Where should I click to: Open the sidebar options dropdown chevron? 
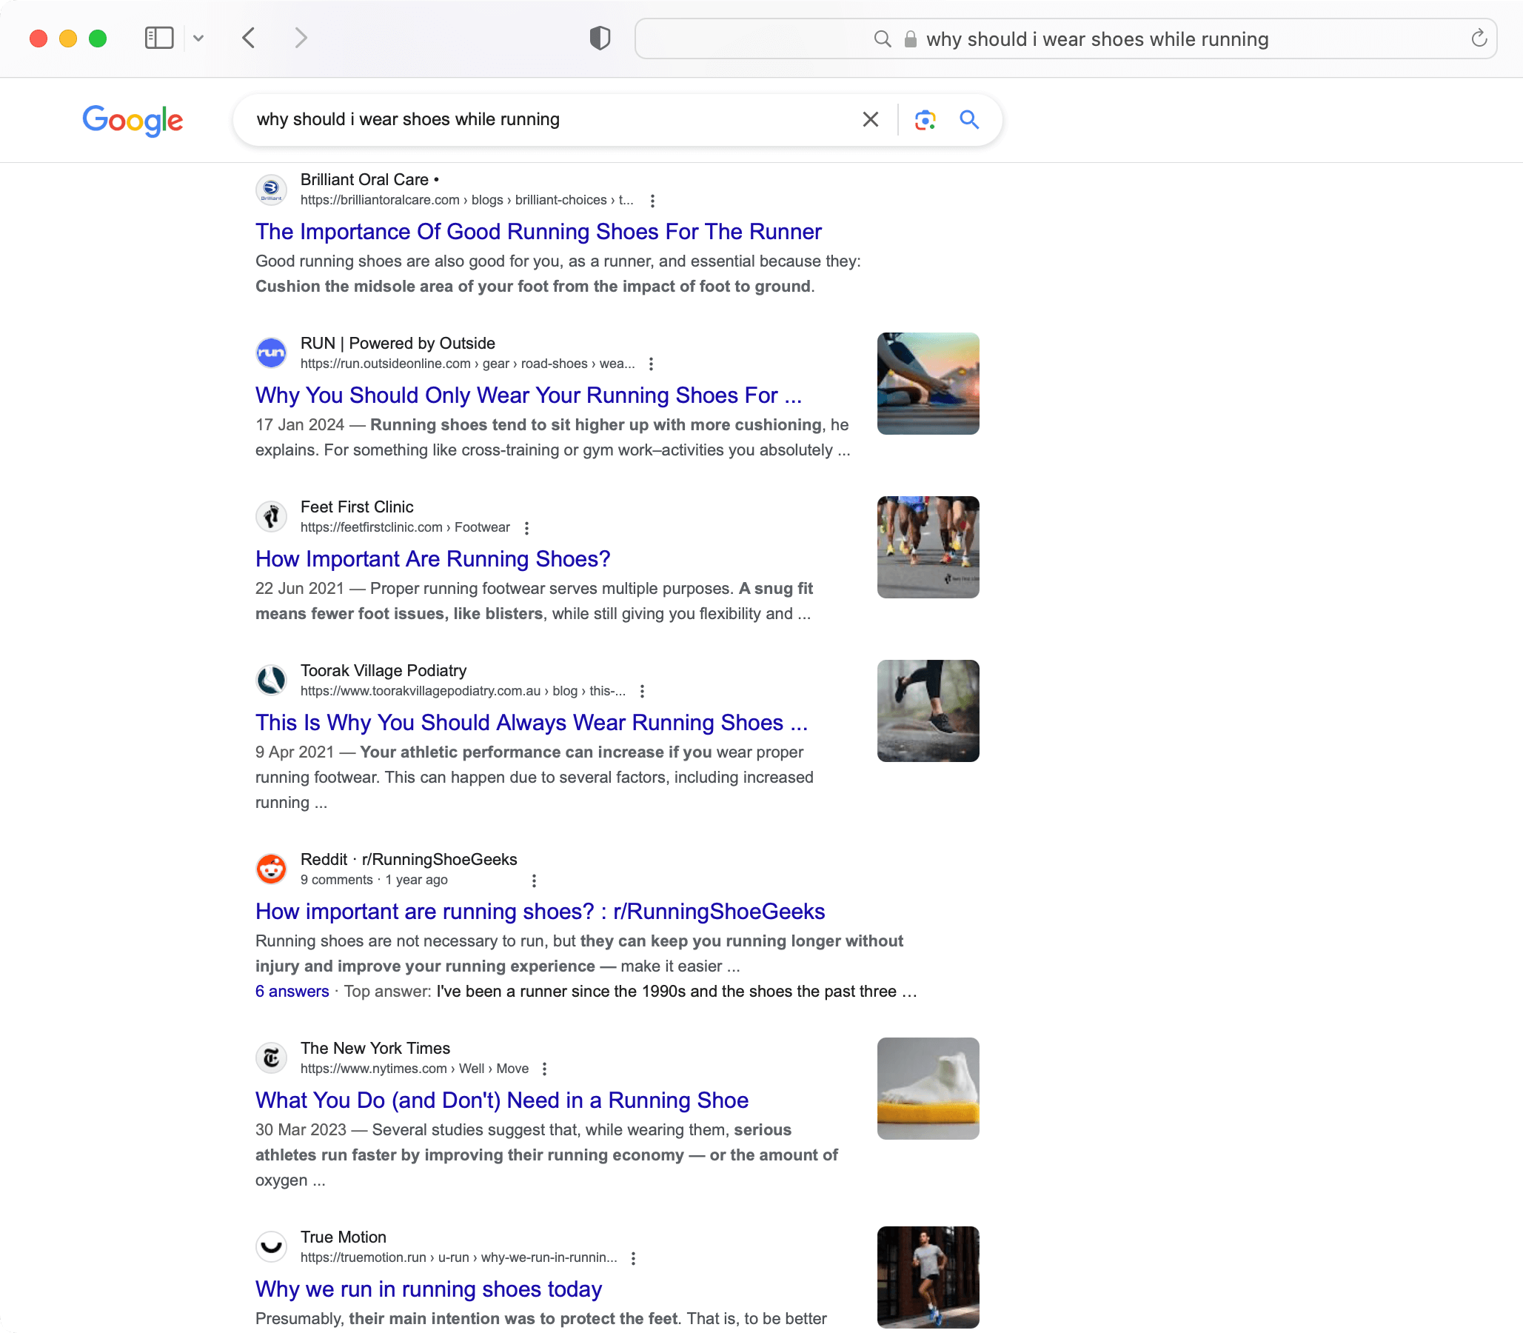pos(198,38)
